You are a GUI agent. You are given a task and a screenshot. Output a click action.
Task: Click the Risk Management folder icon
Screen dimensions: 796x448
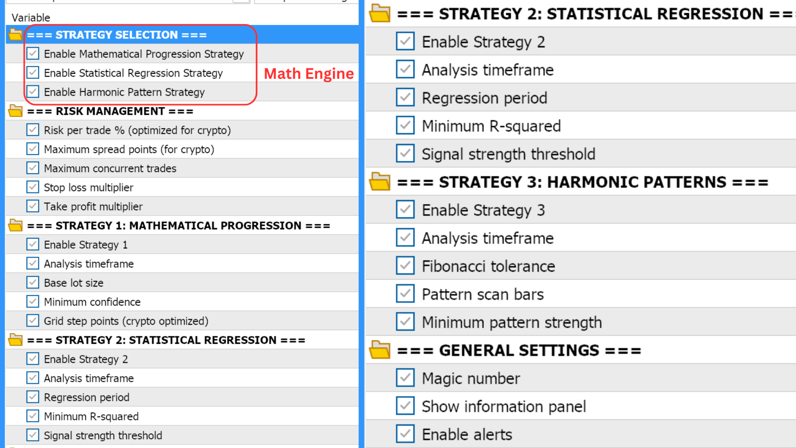pyautogui.click(x=15, y=111)
